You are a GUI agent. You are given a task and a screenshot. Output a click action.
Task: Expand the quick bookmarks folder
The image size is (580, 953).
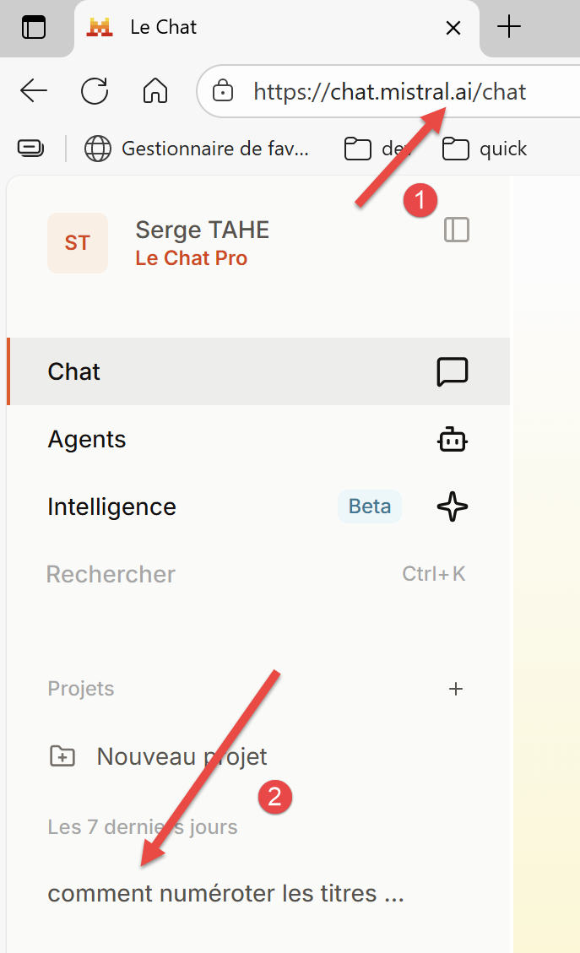tap(485, 149)
